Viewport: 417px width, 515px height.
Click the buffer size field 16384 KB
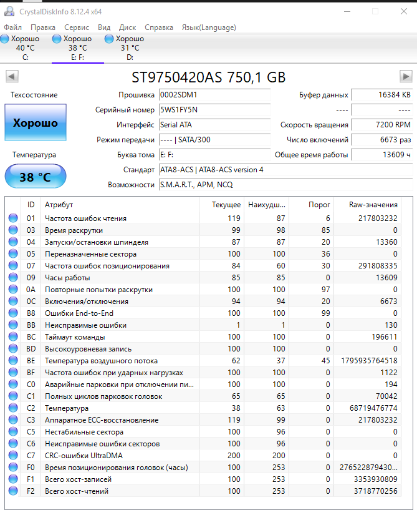pyautogui.click(x=381, y=95)
